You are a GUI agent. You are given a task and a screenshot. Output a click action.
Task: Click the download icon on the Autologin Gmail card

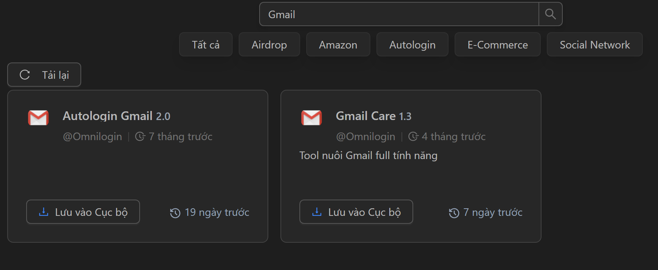tap(44, 212)
